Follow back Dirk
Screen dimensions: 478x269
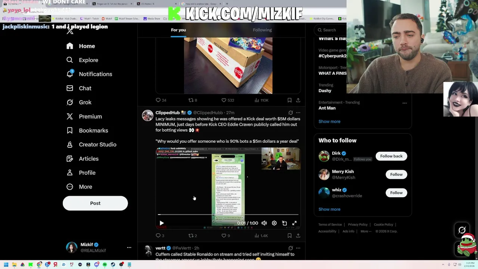tap(391, 156)
